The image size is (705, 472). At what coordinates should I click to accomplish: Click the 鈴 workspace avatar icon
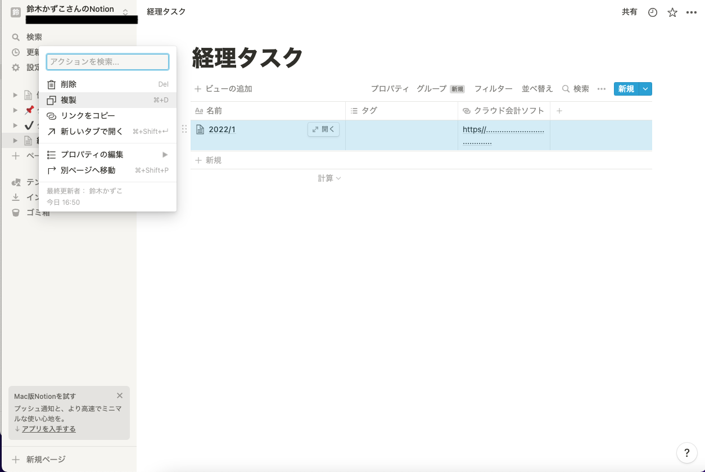(16, 12)
